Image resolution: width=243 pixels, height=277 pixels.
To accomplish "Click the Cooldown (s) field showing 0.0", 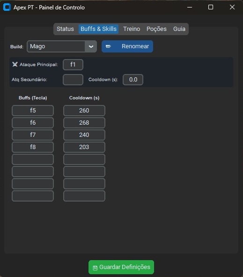I will coord(133,80).
